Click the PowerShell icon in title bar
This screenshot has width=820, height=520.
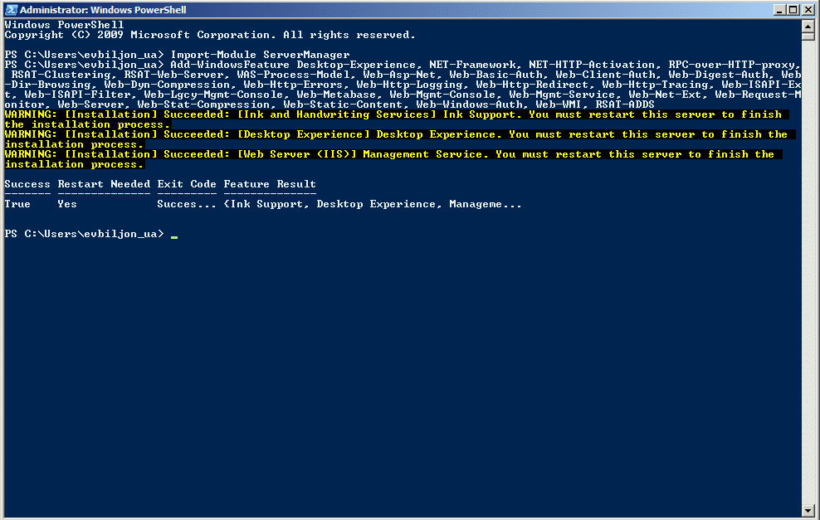coord(11,9)
